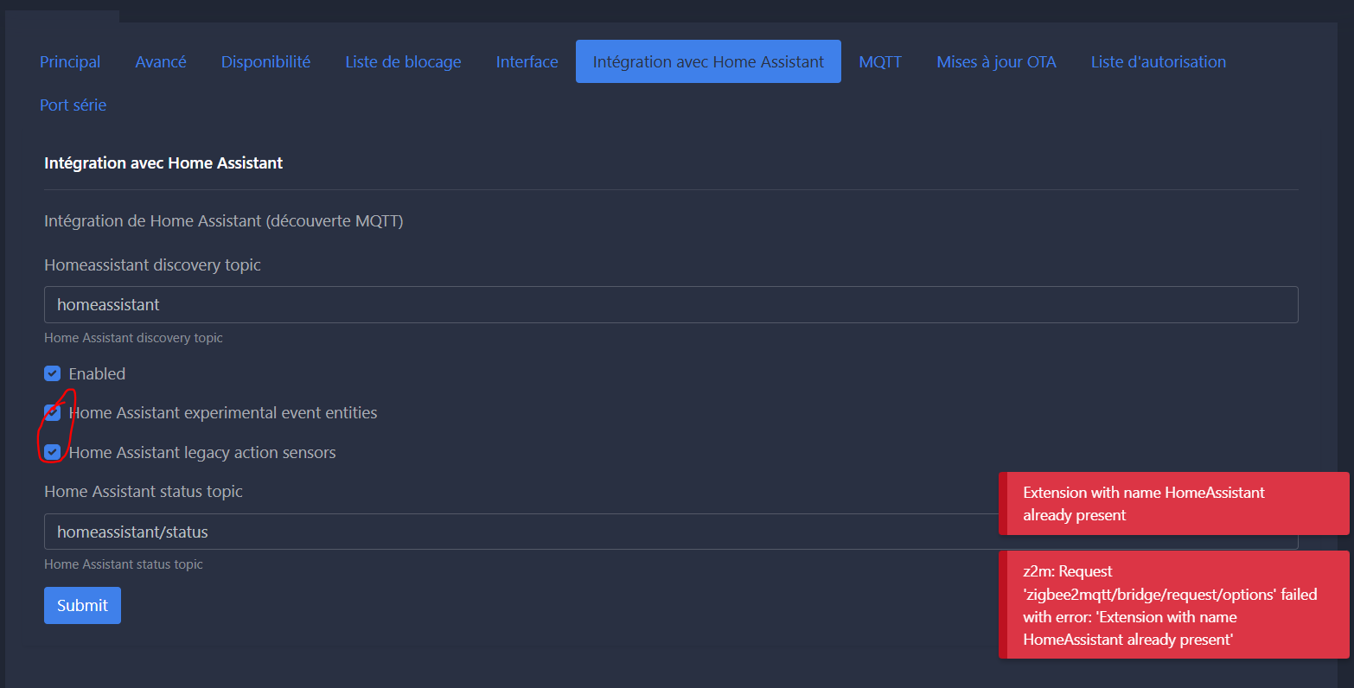This screenshot has width=1354, height=688.
Task: Open the Disponibilité tab
Action: click(x=265, y=61)
